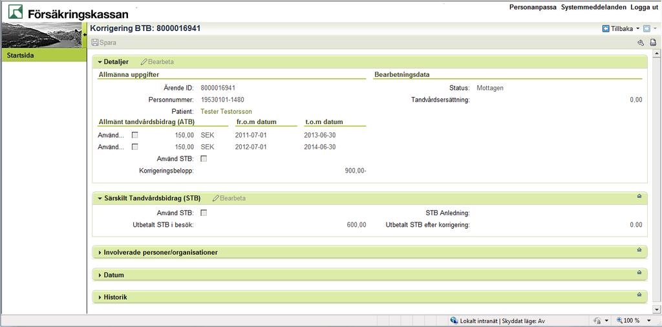The image size is (662, 327).
Task: Click fr.o.m date 2012-07-01
Action: pyautogui.click(x=251, y=147)
